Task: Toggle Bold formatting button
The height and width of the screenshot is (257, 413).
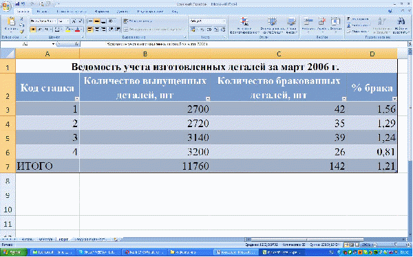Action: (x=33, y=30)
